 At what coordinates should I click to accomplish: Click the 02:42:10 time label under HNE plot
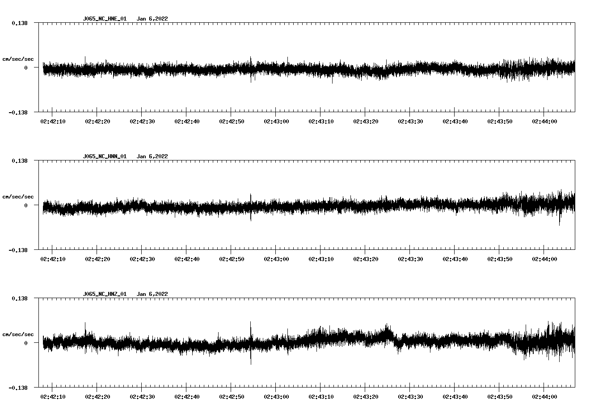(53, 122)
